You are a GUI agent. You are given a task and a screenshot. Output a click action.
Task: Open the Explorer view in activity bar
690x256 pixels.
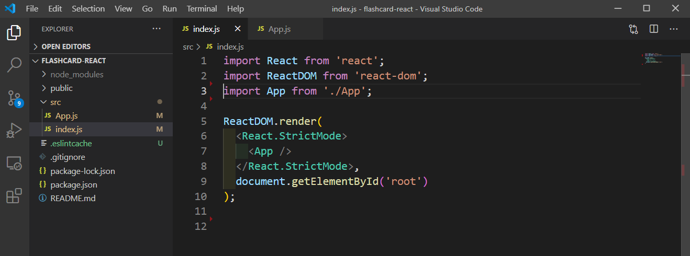(14, 32)
